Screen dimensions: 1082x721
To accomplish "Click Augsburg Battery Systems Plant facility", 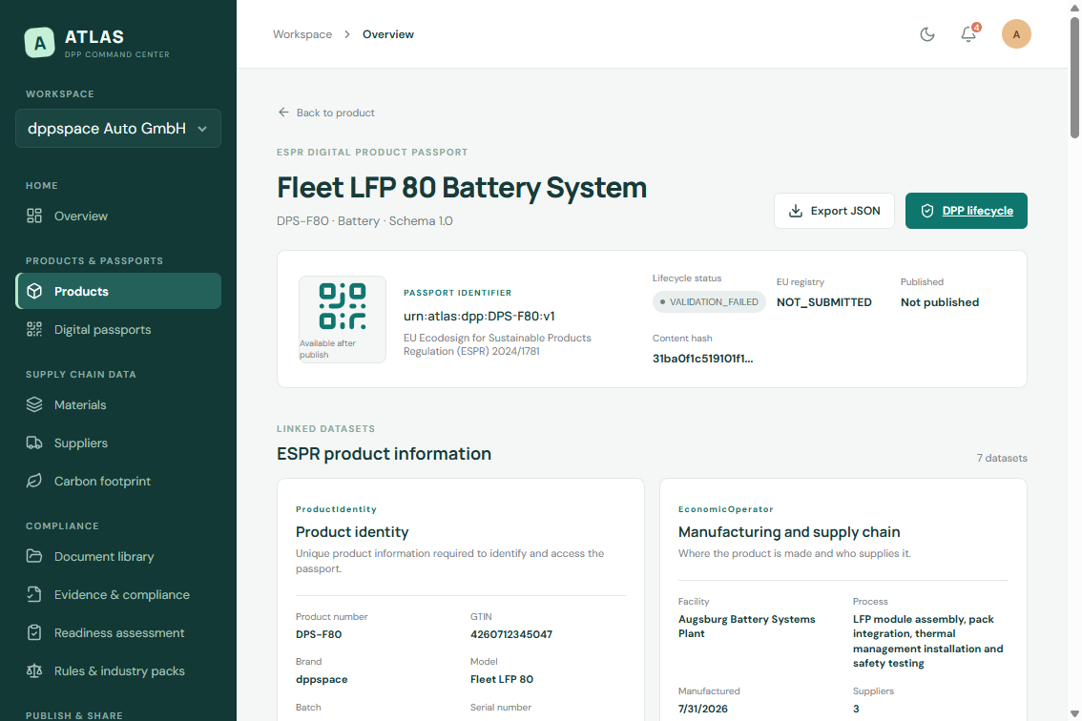I will tap(747, 627).
